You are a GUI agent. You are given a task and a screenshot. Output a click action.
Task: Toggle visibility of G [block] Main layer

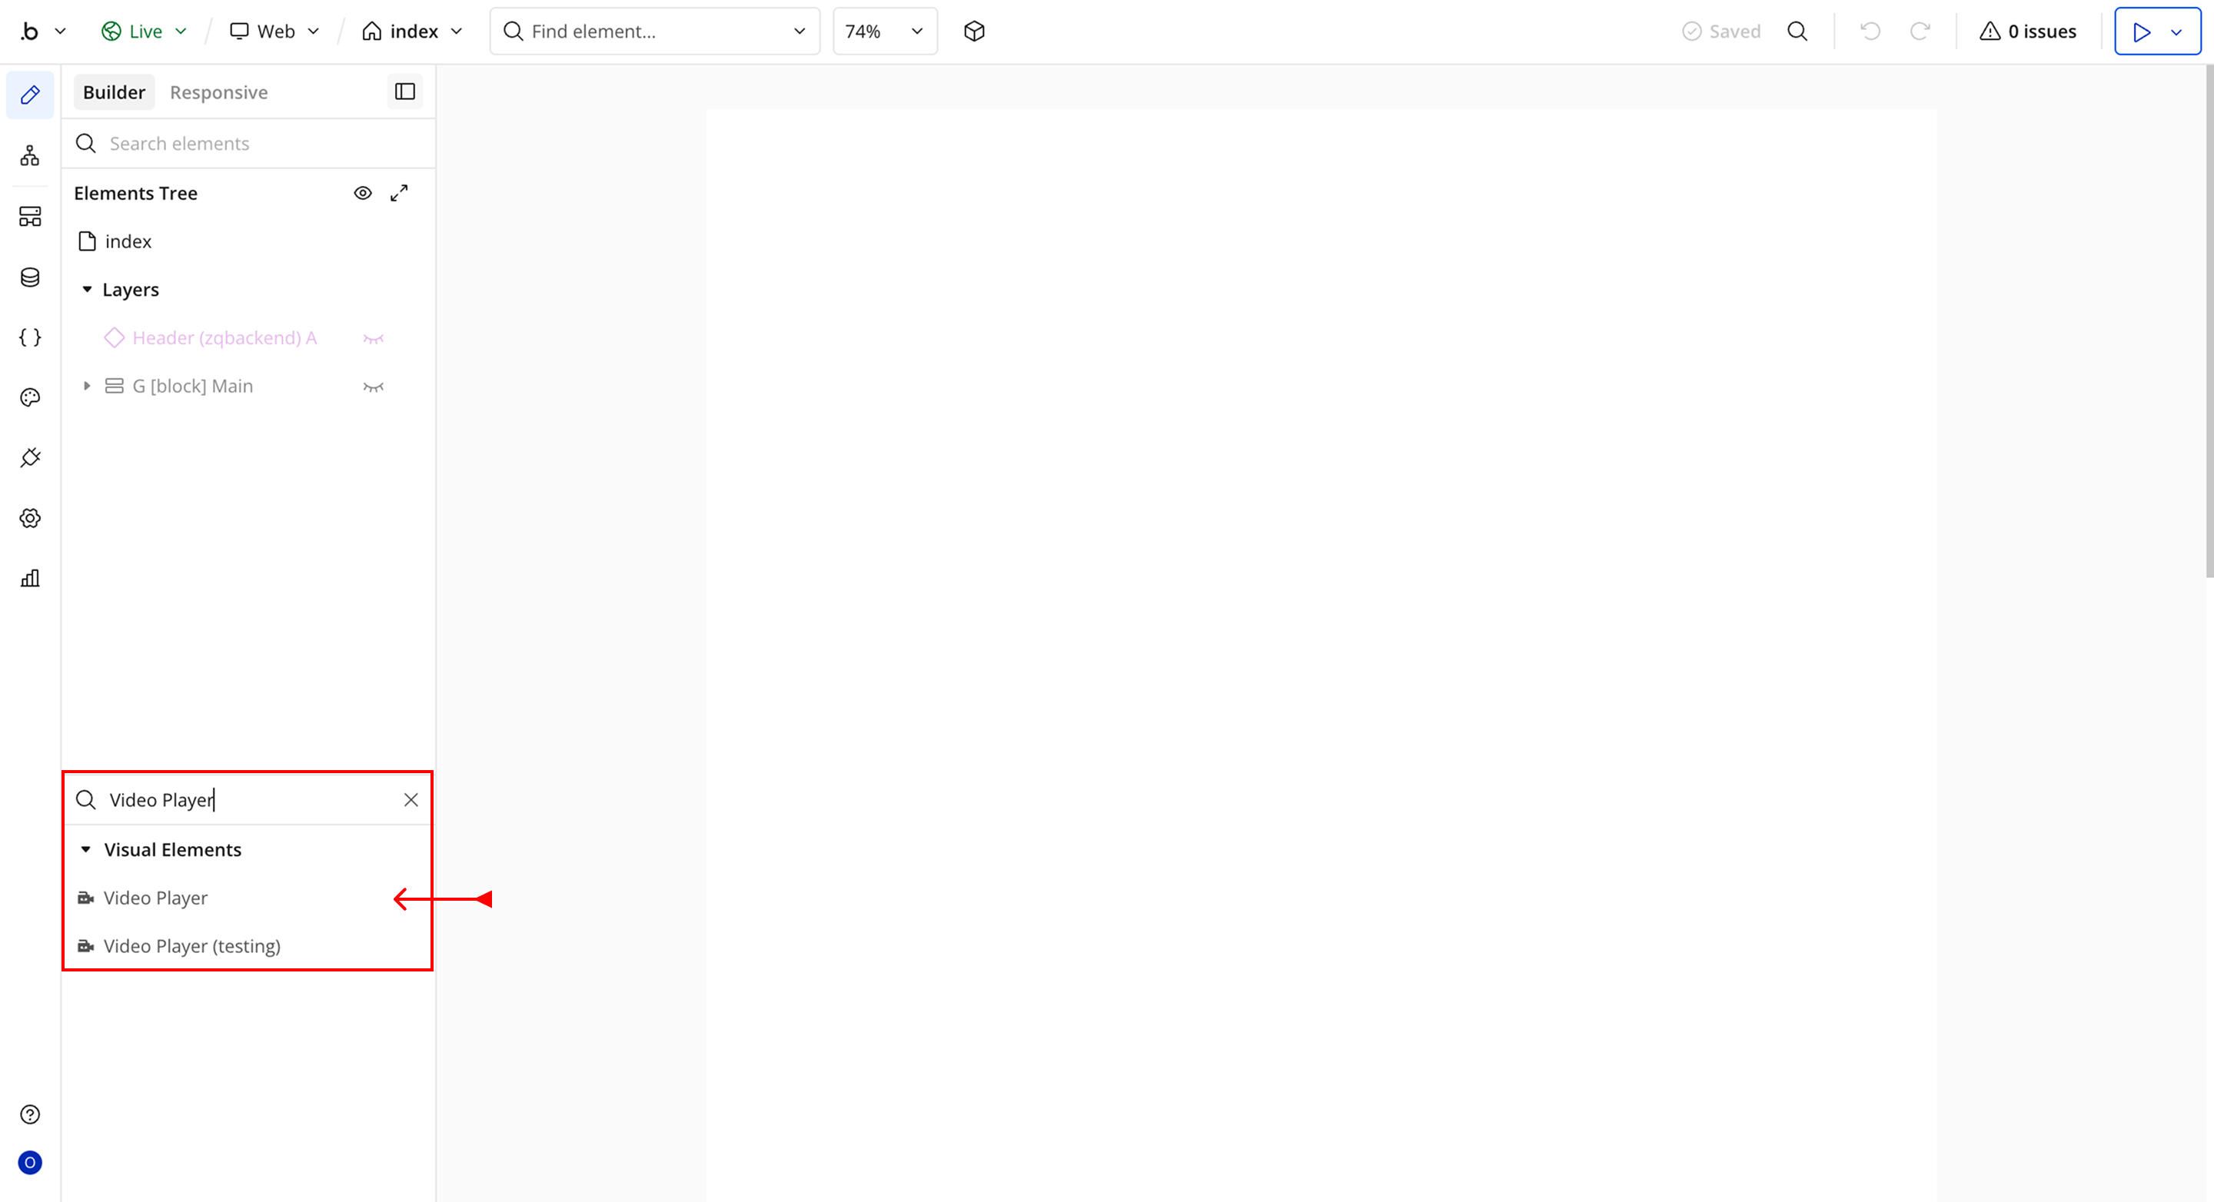(373, 387)
